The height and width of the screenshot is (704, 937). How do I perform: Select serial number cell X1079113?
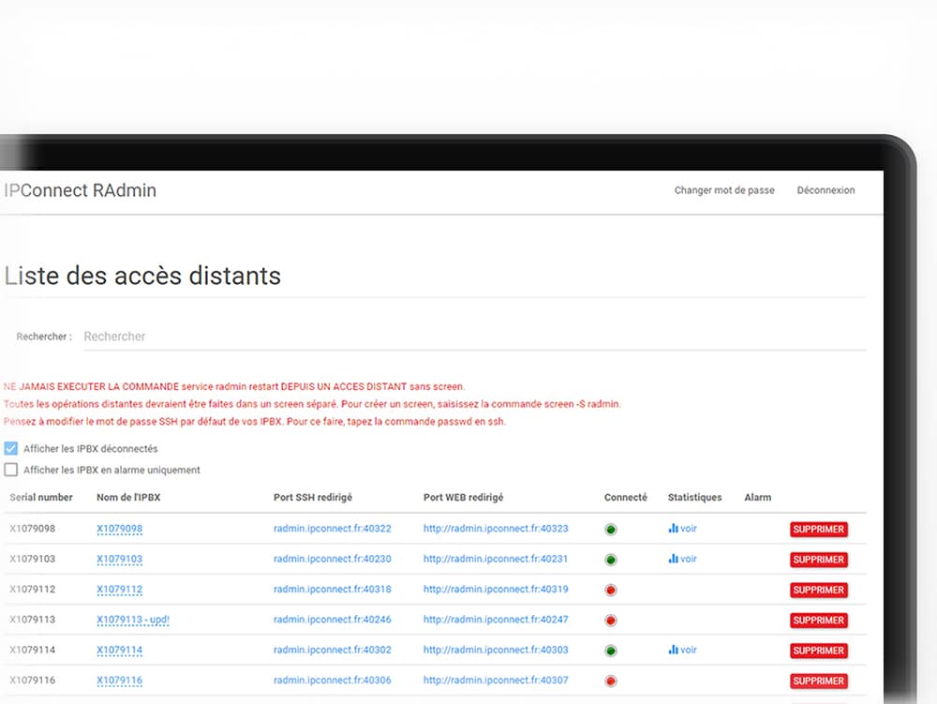click(32, 619)
